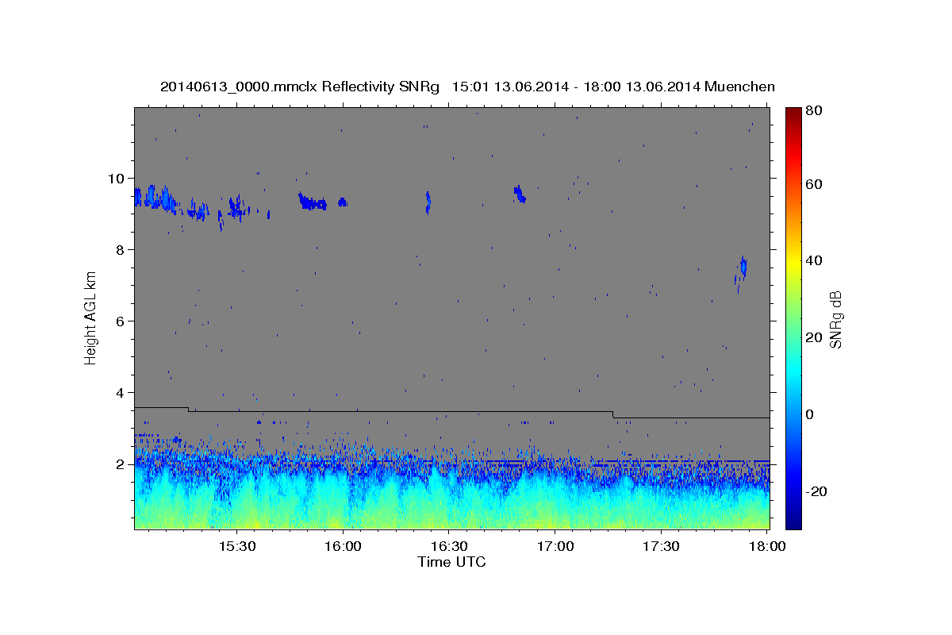Click the dark red top of the colorbar
This screenshot has width=952, height=635.
tap(793, 112)
